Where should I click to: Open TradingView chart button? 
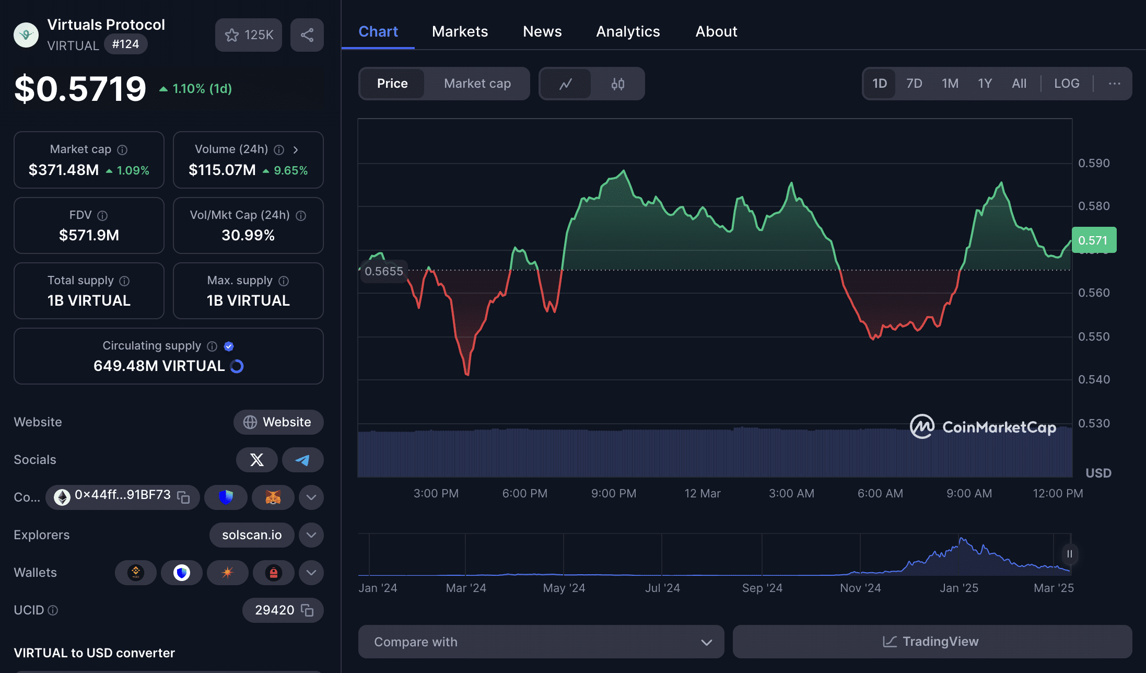(x=932, y=642)
